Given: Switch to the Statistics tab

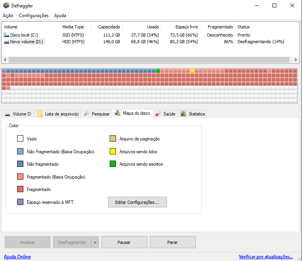Looking at the screenshot, I should pos(193,114).
